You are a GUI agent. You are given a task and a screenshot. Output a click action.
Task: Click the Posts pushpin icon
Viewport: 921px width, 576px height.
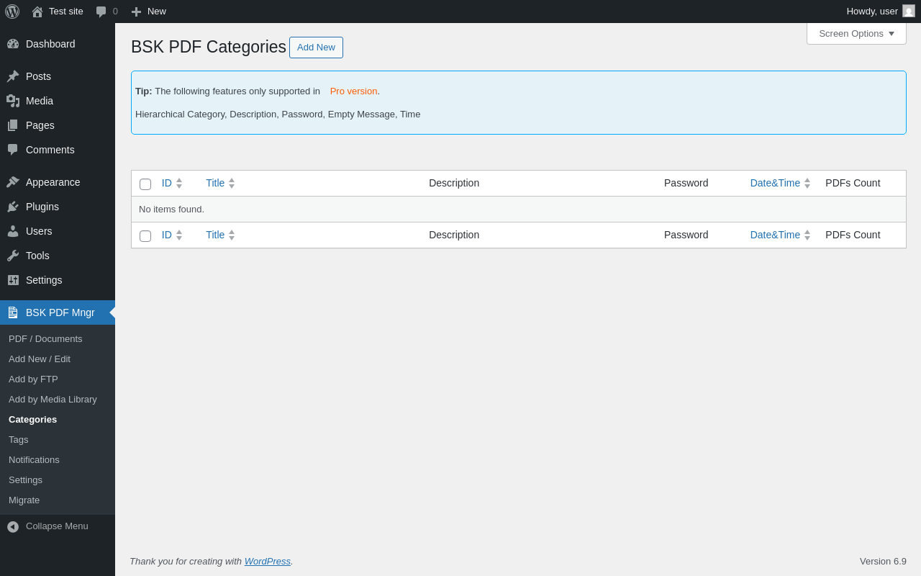[x=13, y=76]
